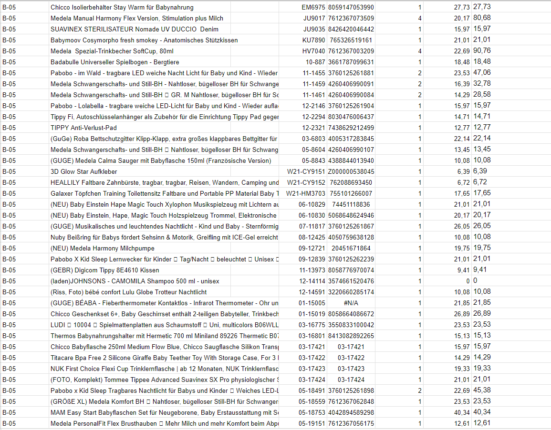Click unit price cell '6,39'
Viewport: 551px width, 430px height.
click(447, 171)
